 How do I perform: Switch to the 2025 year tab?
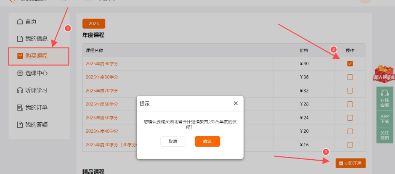click(x=94, y=24)
